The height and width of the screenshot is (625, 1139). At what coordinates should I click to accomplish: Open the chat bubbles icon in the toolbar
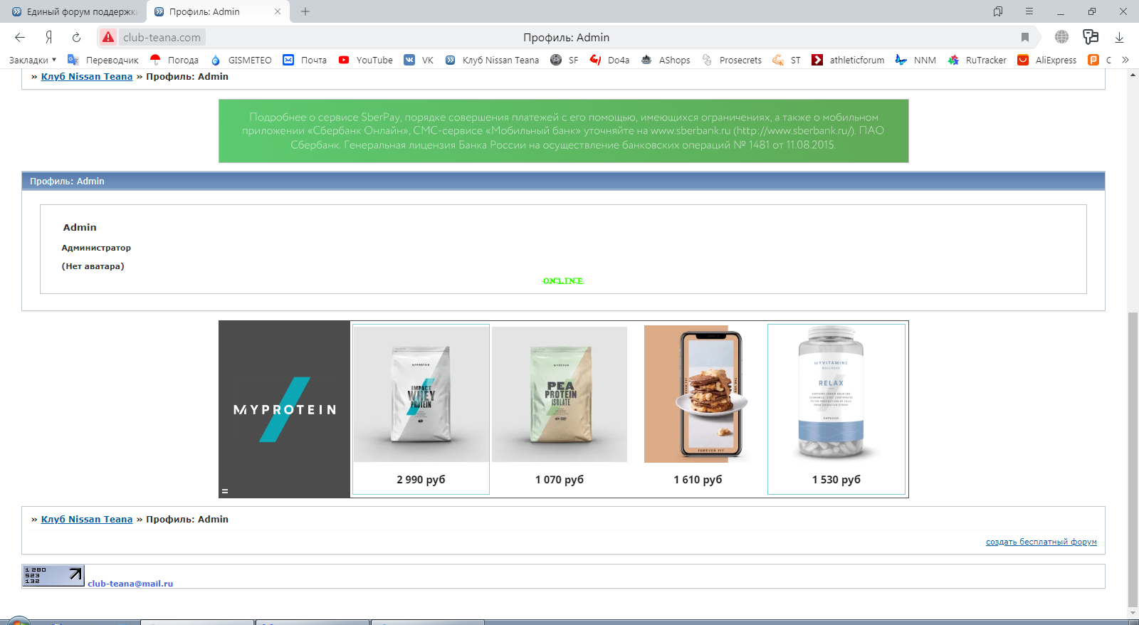pyautogui.click(x=1091, y=37)
